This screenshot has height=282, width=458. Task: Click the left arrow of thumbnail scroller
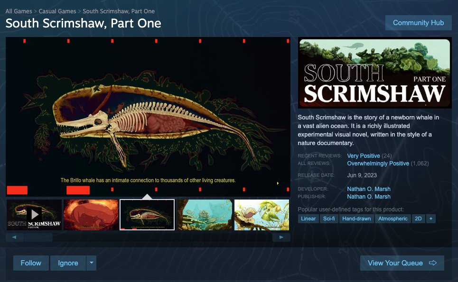(x=14, y=237)
